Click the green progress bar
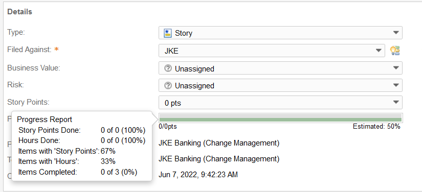 point(280,119)
